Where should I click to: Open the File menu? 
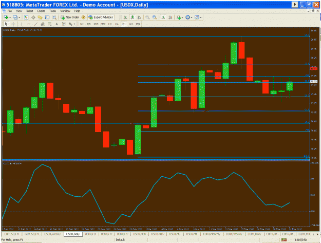tap(10, 11)
